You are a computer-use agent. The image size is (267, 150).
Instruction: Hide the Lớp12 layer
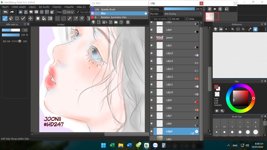coord(151,77)
